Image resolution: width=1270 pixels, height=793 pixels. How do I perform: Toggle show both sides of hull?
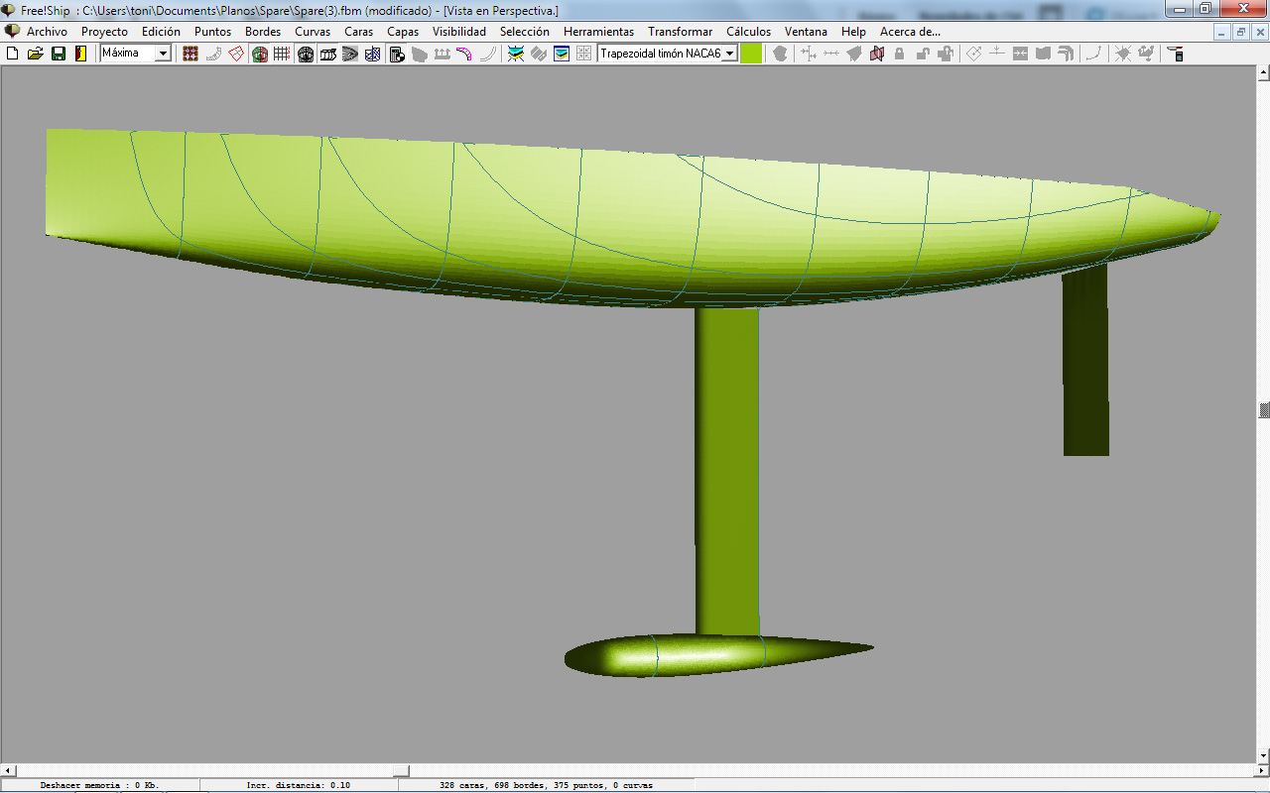(259, 54)
